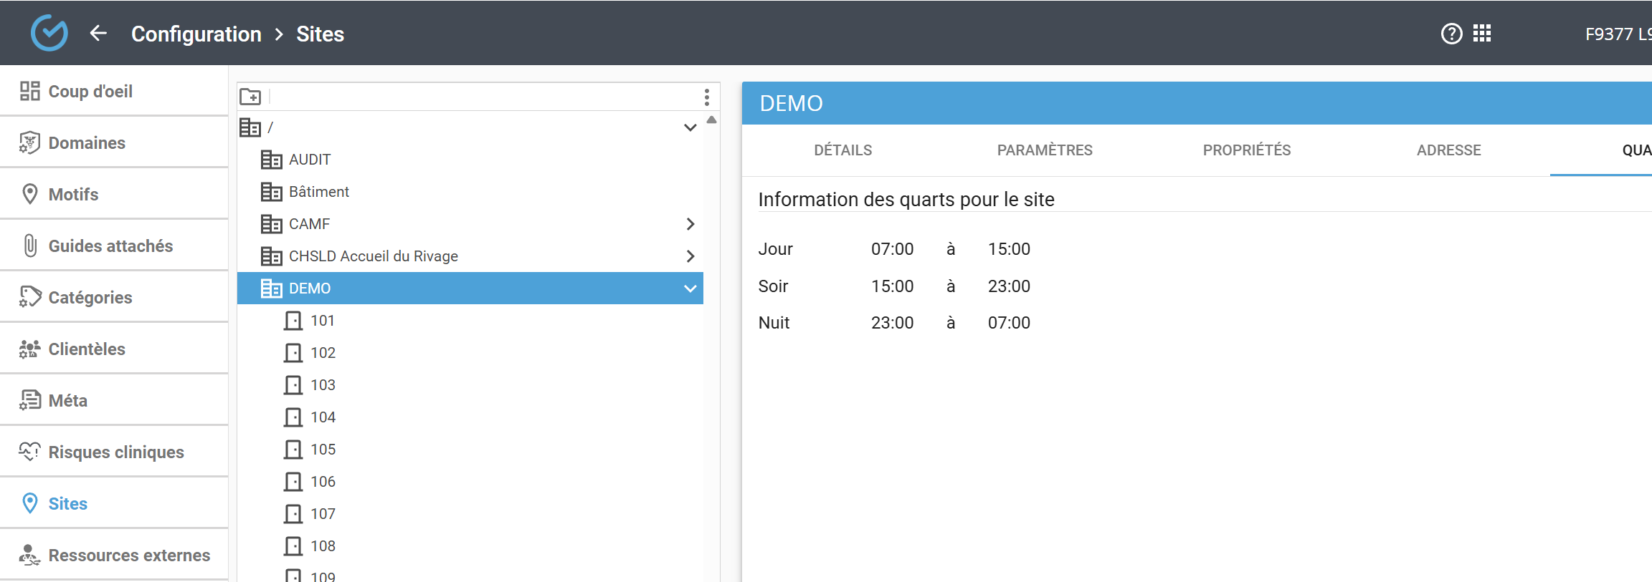Switch to the PARAMÈTRES tab
This screenshot has height=582, width=1652.
point(1044,150)
